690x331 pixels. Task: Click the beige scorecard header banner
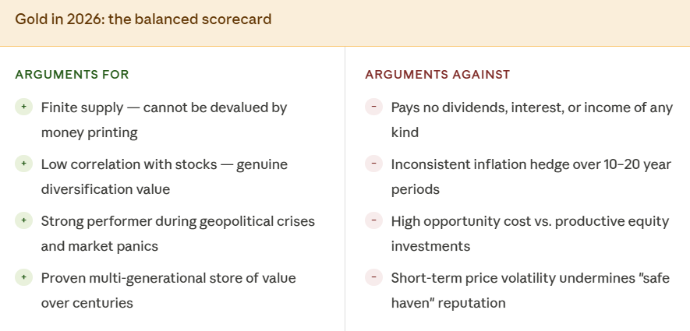point(345,23)
